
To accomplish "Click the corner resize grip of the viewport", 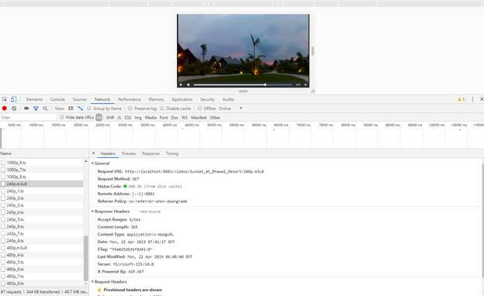I will click(x=313, y=91).
